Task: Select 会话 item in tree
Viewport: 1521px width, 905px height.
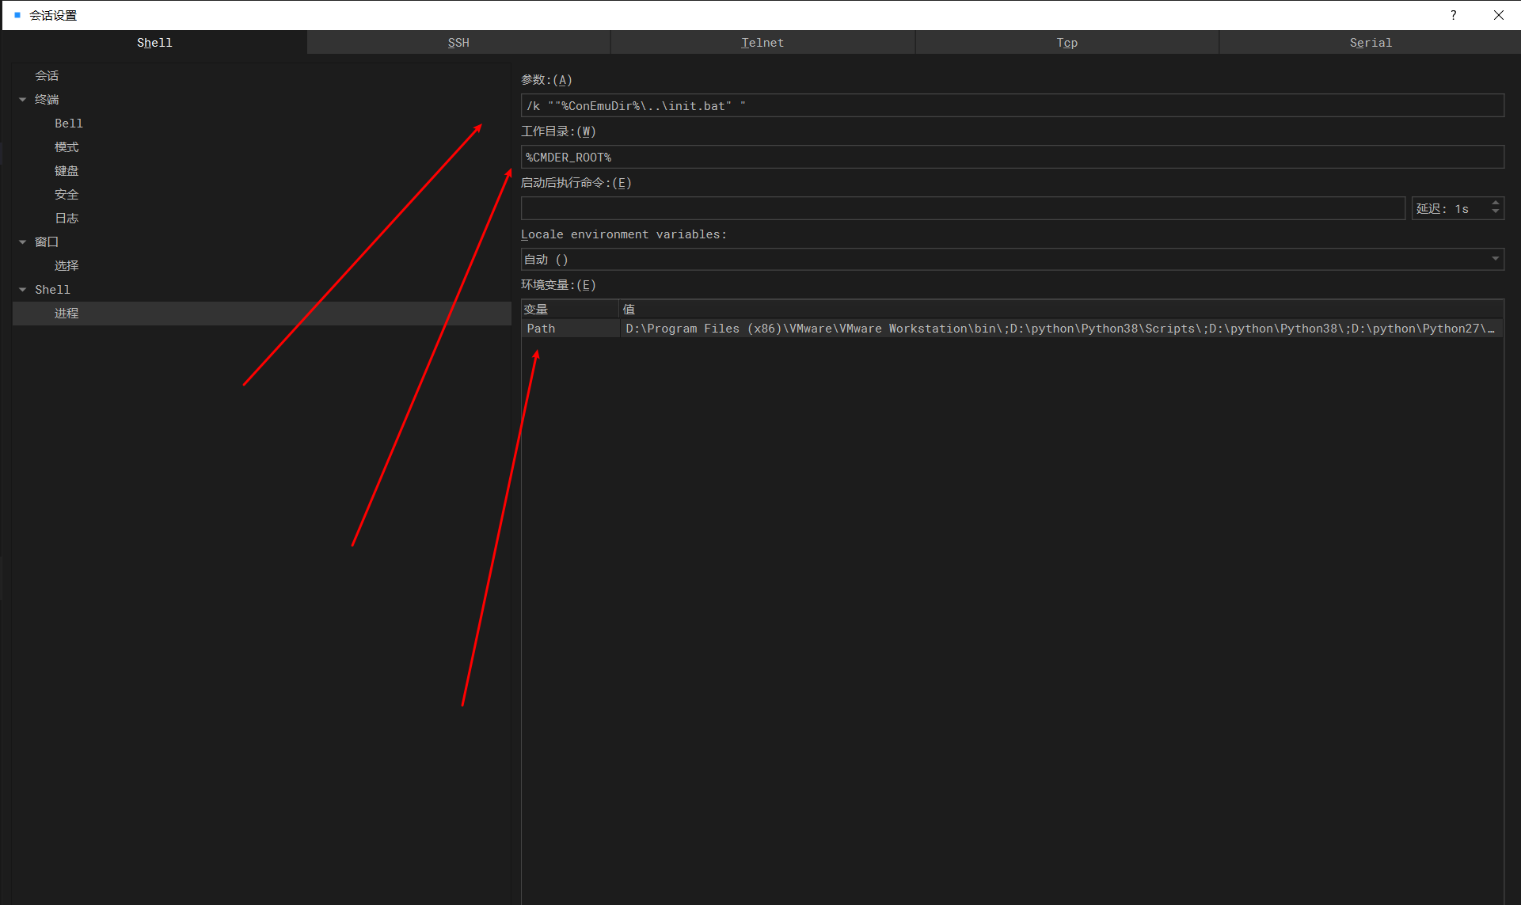Action: tap(47, 76)
